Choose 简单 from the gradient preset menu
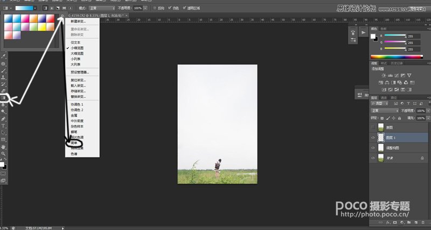The height and width of the screenshot is (230, 431). coord(74,143)
